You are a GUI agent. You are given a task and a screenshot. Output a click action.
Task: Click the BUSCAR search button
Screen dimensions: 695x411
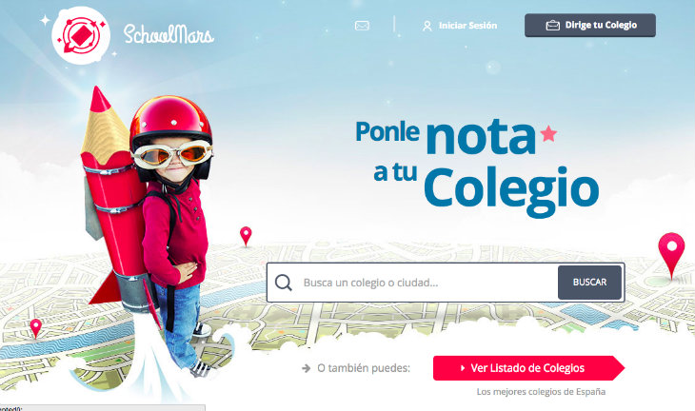pos(589,283)
